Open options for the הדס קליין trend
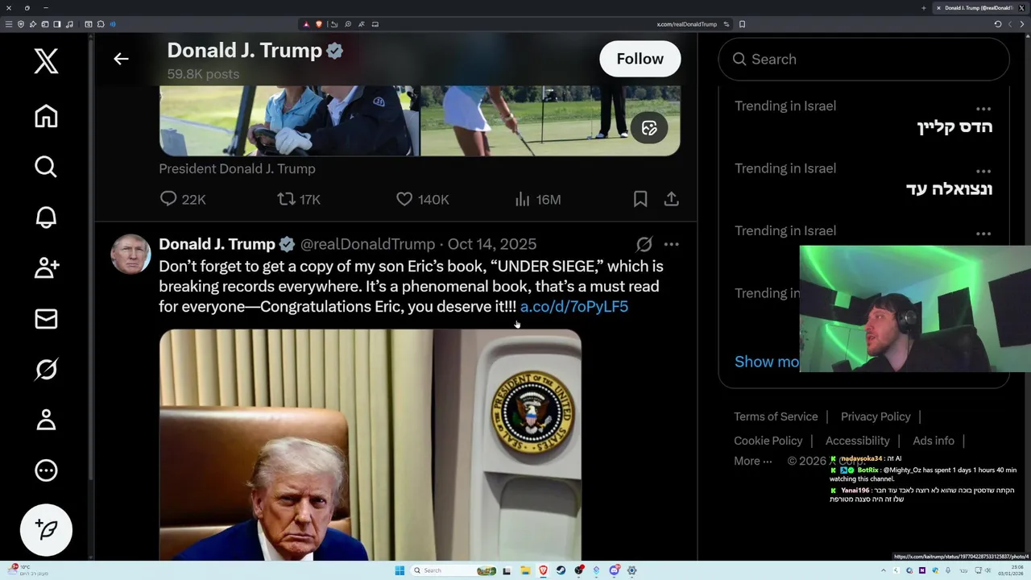The width and height of the screenshot is (1031, 580). 983,108
